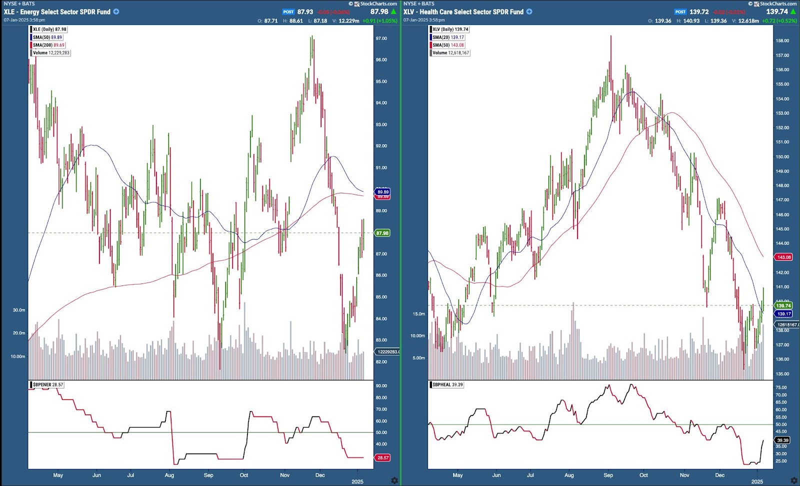The image size is (800, 486).
Task: Click the green 139.74 price tag on XLV axis
Action: point(783,305)
